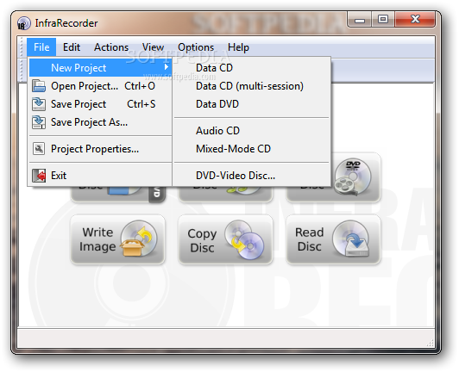Select DVD-Video Disc... option
This screenshot has width=459, height=372.
pyautogui.click(x=251, y=176)
